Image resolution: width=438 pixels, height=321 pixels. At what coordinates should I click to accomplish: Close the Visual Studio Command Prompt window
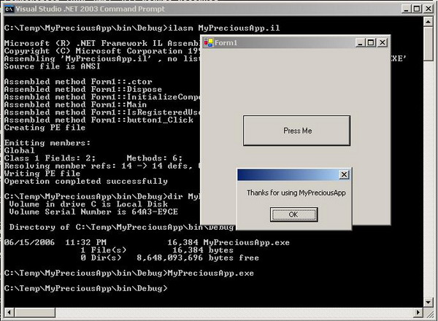(429, 9)
